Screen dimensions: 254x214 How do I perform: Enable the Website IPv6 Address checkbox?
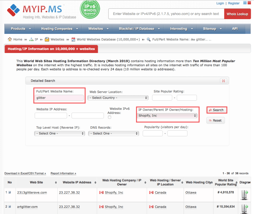[109, 117]
